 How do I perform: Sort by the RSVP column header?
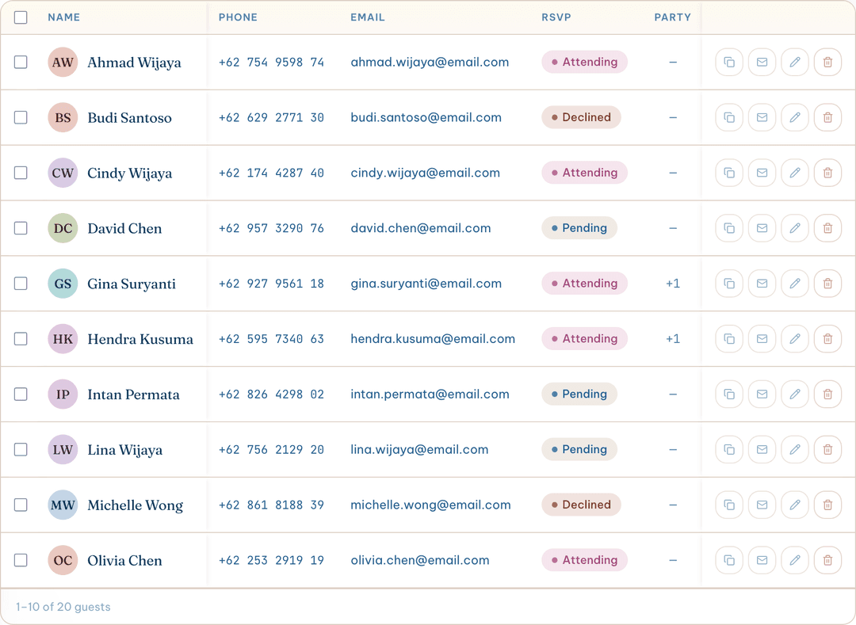[x=556, y=17]
